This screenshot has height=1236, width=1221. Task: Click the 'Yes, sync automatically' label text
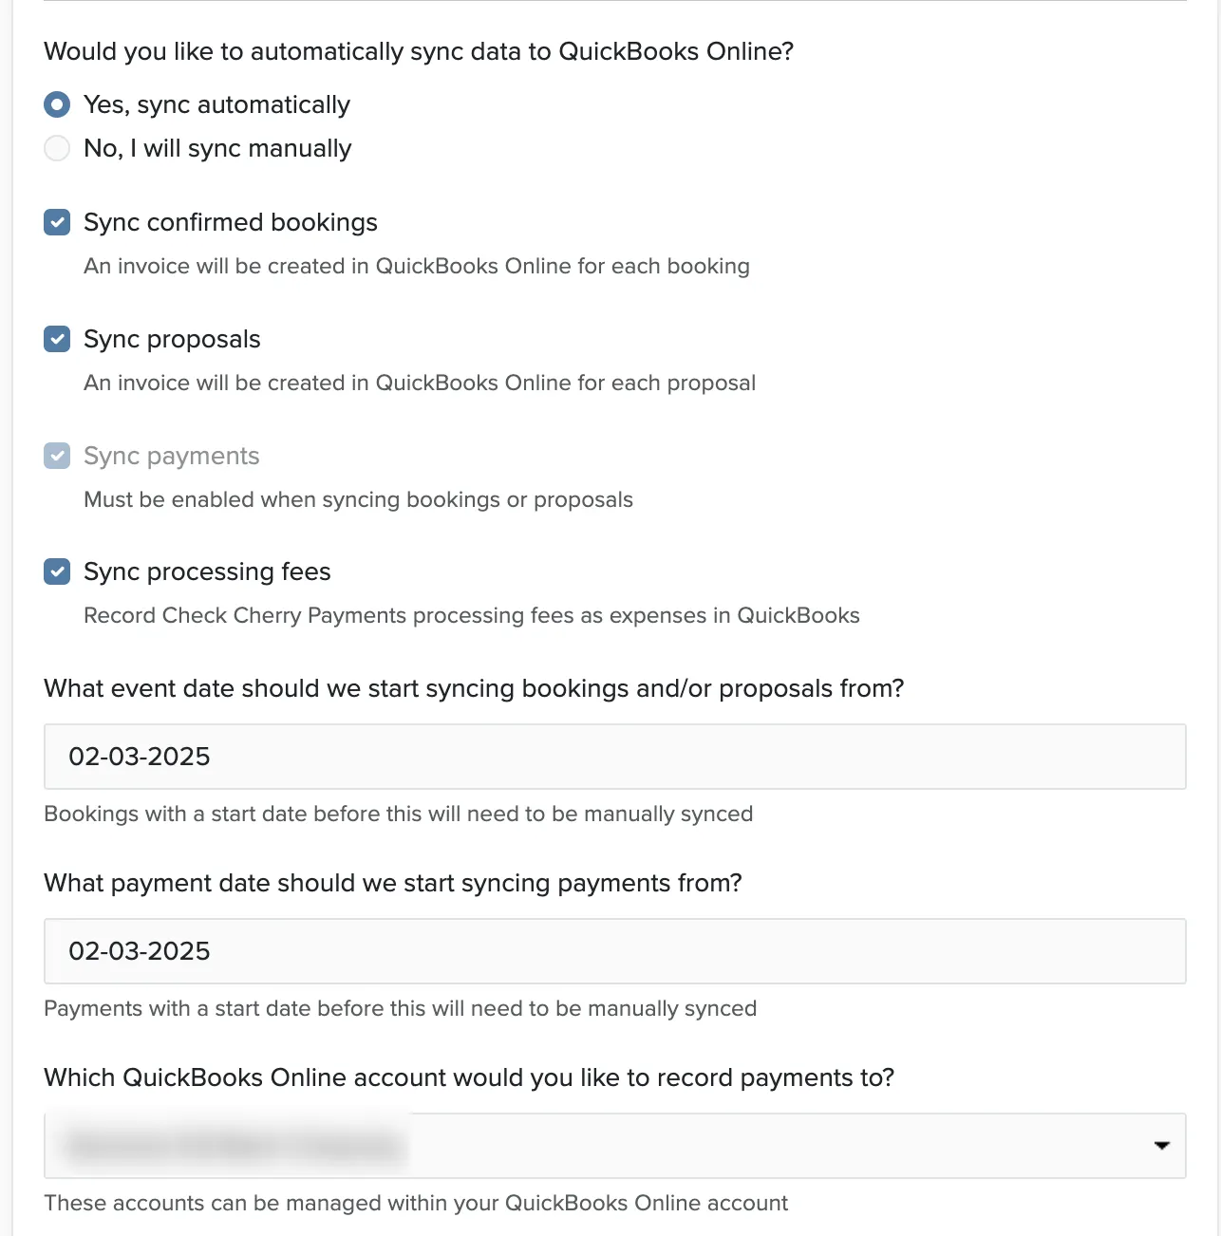[216, 104]
